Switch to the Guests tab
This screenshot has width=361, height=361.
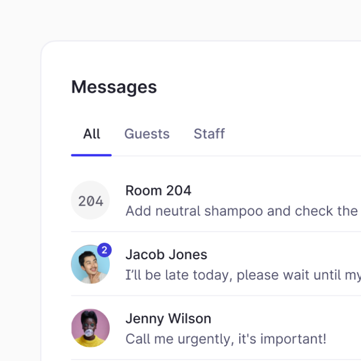pos(147,134)
